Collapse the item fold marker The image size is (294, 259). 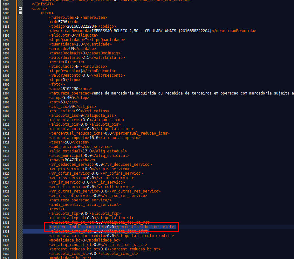(x=20, y=13)
